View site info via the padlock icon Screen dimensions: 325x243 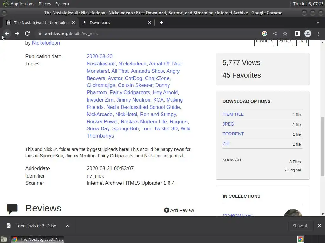pyautogui.click(x=40, y=34)
